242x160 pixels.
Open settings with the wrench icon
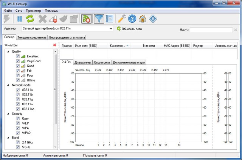[x=122, y=18]
